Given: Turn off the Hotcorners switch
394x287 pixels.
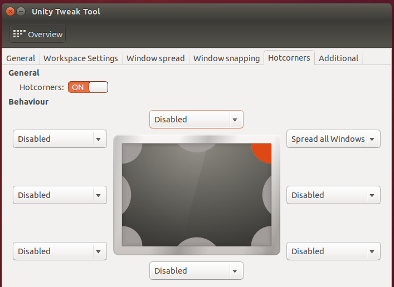Looking at the screenshot, I should [x=88, y=87].
